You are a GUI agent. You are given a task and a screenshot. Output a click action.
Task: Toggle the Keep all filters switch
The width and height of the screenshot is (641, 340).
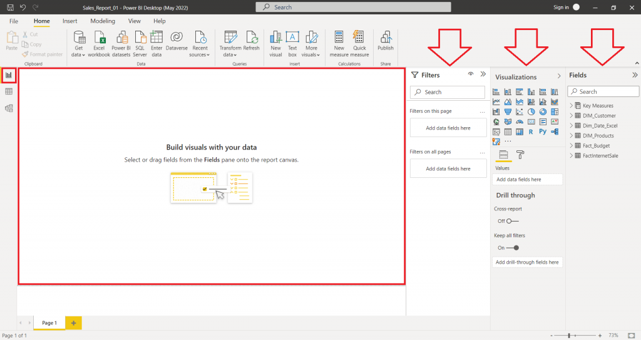click(512, 247)
